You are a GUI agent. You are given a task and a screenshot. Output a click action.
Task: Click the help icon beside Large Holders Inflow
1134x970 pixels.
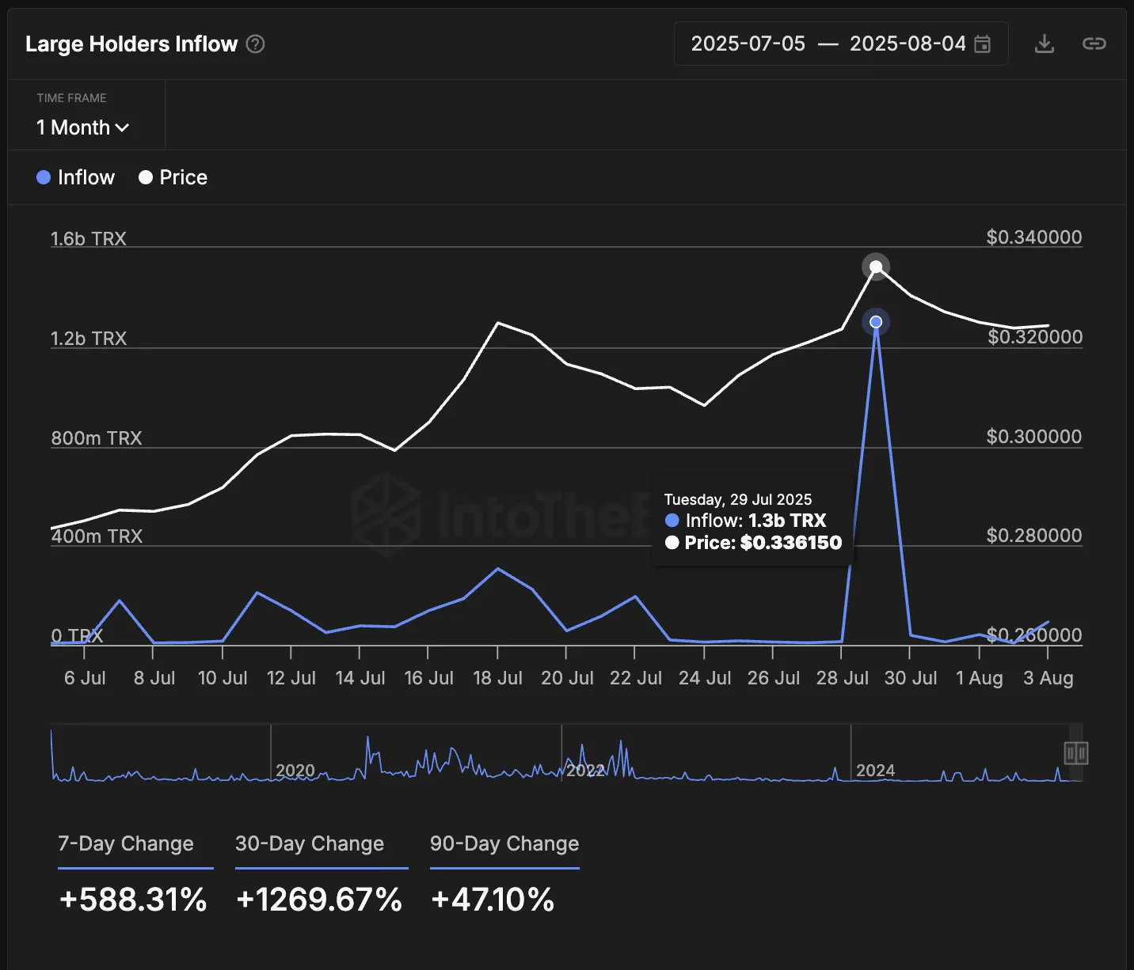click(255, 44)
